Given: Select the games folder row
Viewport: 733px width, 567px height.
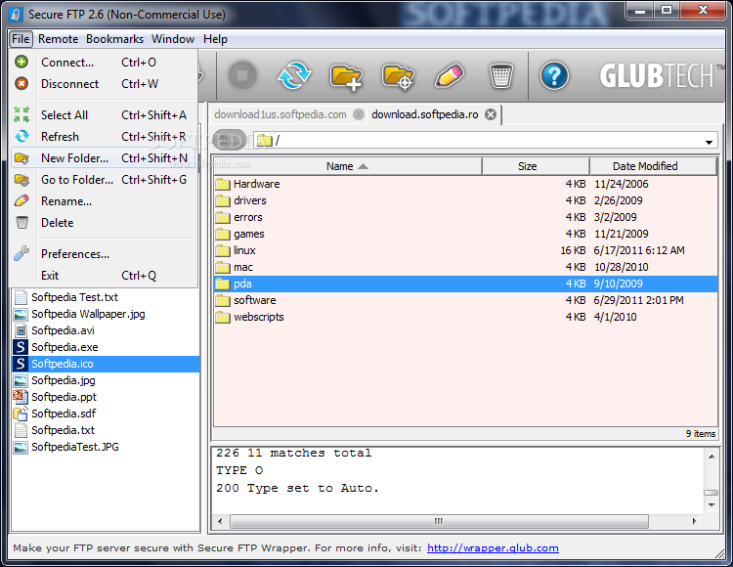Looking at the screenshot, I should click(x=465, y=235).
